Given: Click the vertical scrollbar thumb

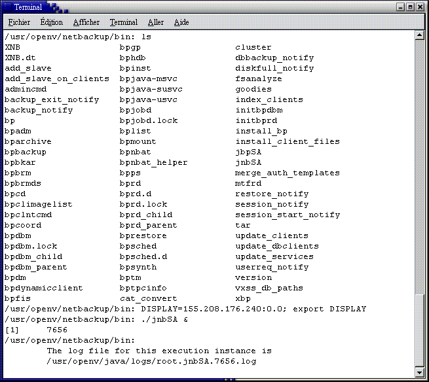Looking at the screenshot, I should (419, 330).
